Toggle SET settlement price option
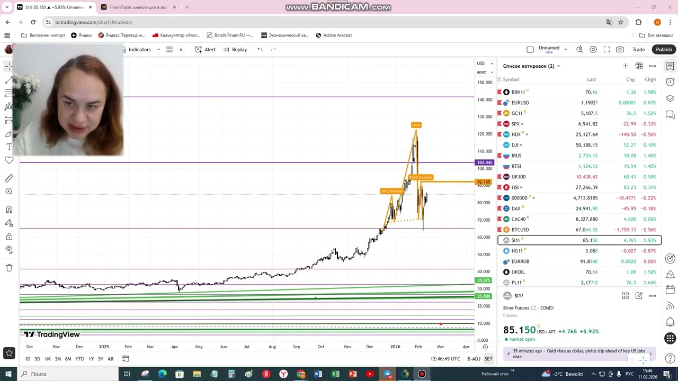The width and height of the screenshot is (678, 381). click(488, 359)
